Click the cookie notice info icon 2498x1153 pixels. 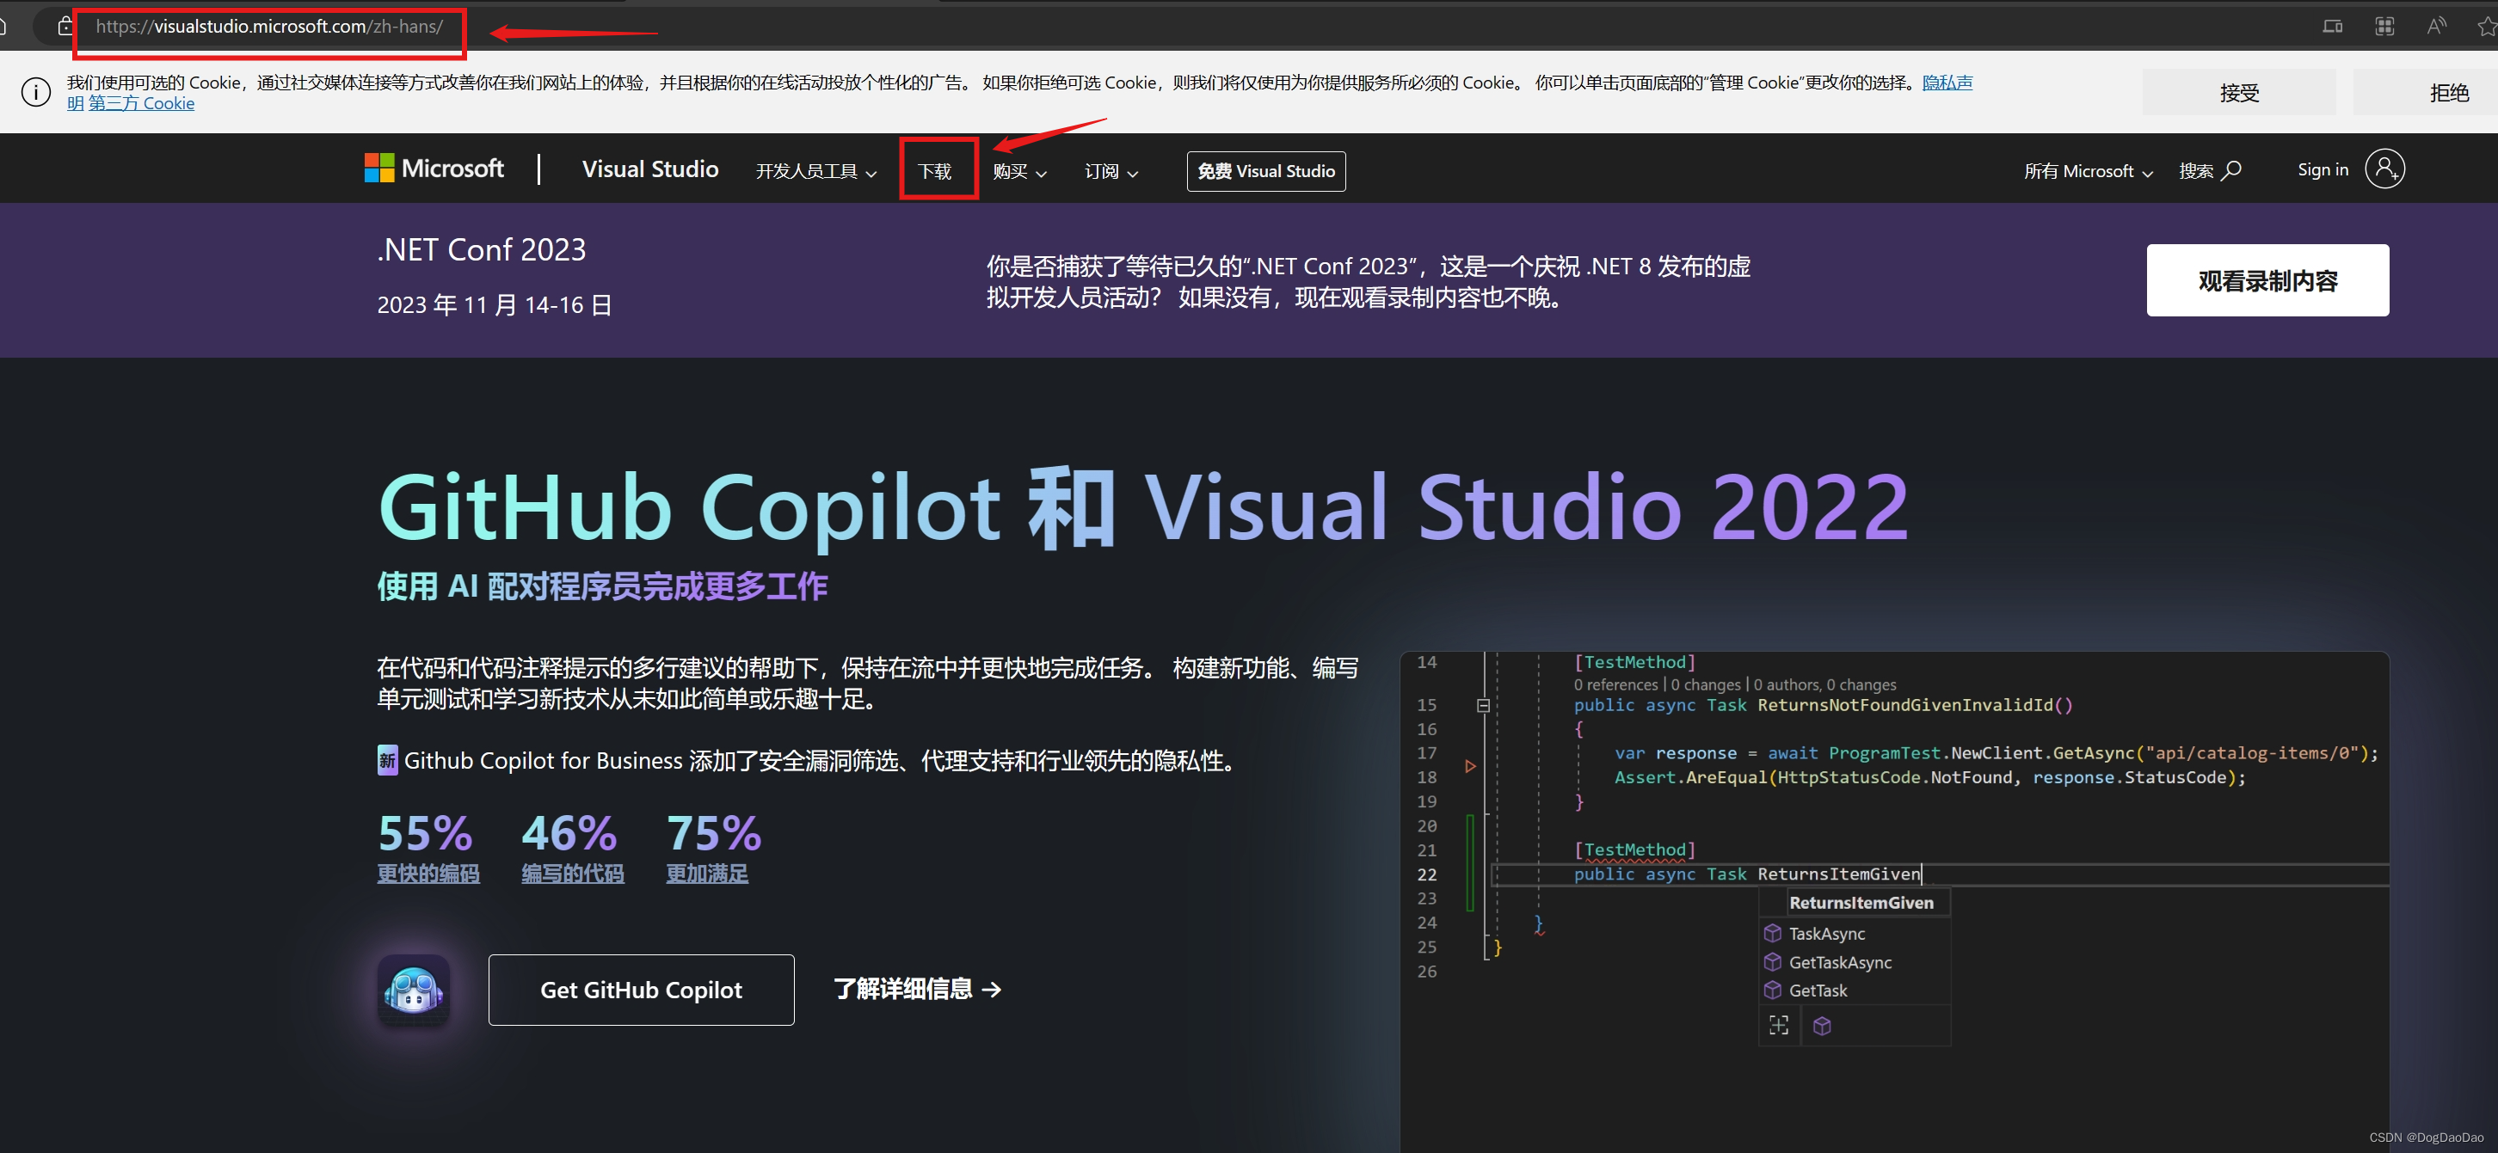coord(36,92)
